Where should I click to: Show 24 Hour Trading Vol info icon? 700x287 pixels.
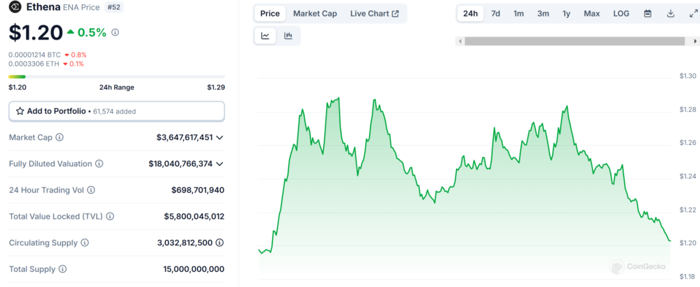(91, 190)
